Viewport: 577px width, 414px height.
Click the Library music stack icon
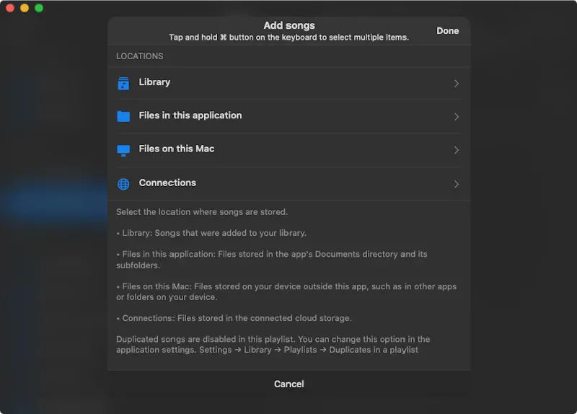click(123, 83)
